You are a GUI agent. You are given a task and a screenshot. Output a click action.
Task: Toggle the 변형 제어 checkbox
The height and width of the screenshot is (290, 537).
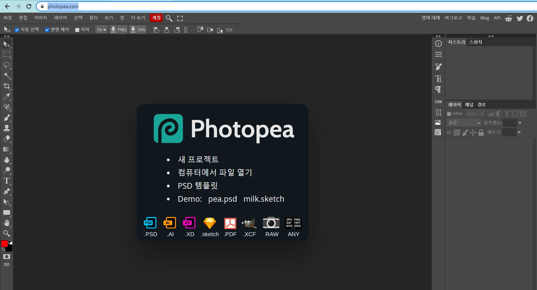[x=47, y=30]
